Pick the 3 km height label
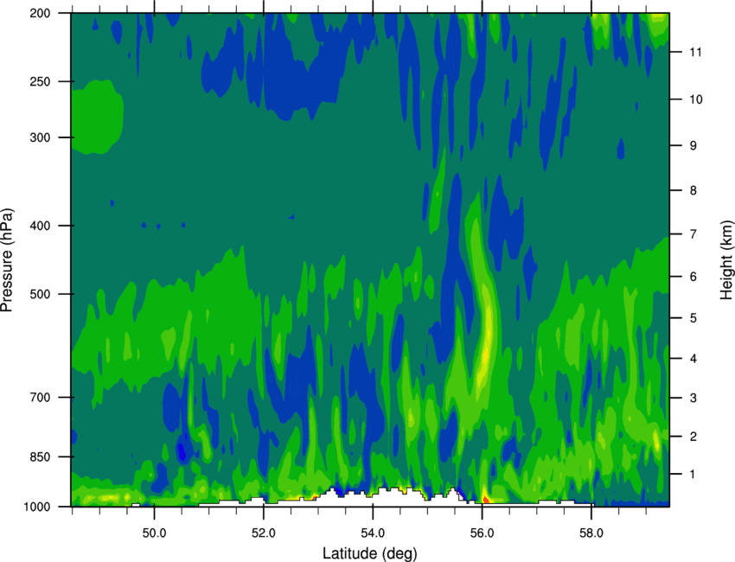The height and width of the screenshot is (562, 735). [x=693, y=398]
